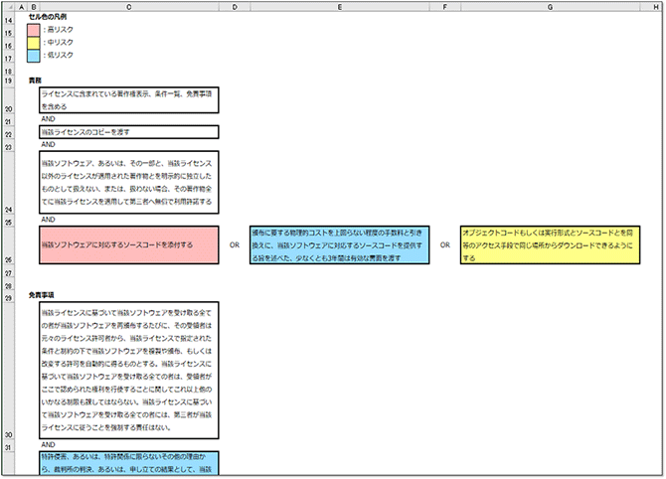The height and width of the screenshot is (479, 666).
Task: Click the yellow オブジェクトコード download cell
Action: point(550,244)
